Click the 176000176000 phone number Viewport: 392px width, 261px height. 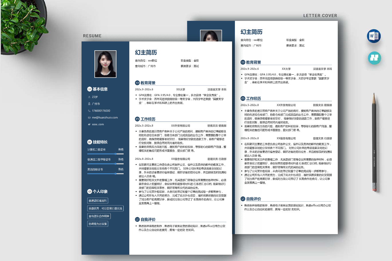(101, 111)
